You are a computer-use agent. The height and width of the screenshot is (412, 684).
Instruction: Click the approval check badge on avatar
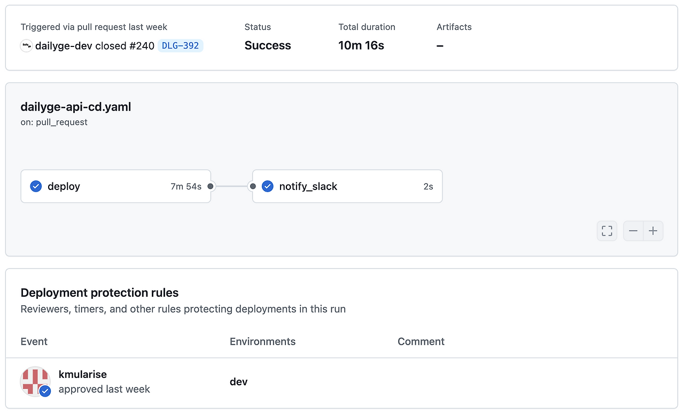(x=45, y=391)
